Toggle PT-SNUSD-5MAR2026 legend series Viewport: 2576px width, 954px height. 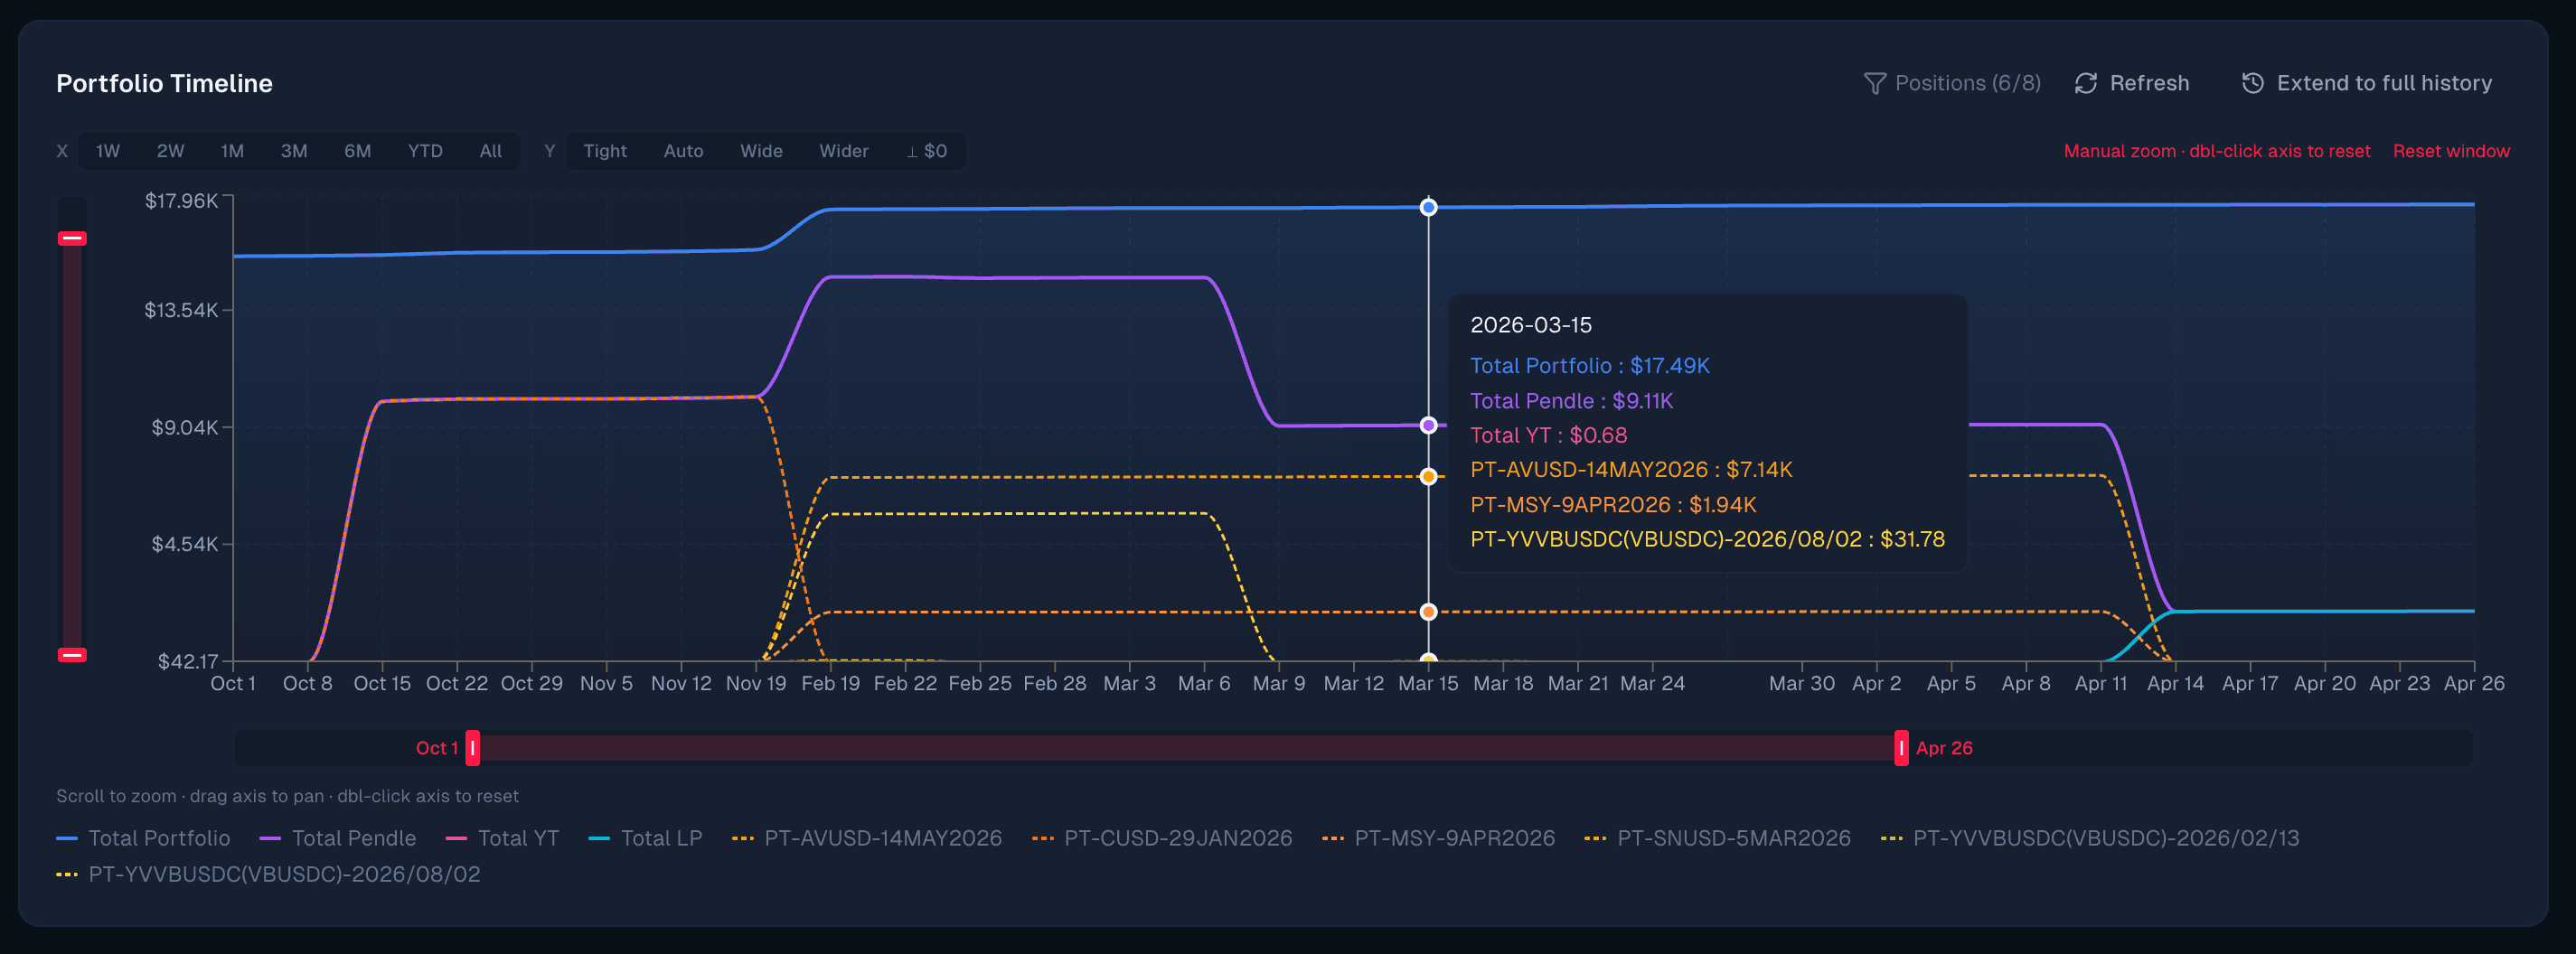[1718, 838]
